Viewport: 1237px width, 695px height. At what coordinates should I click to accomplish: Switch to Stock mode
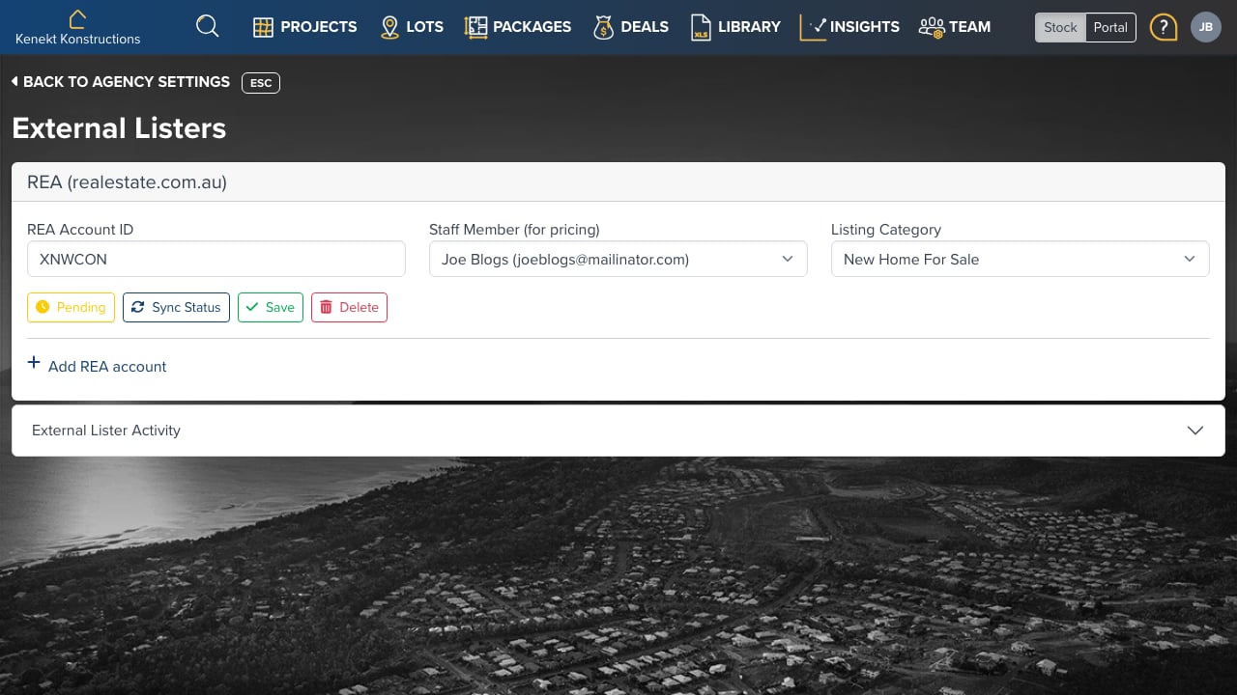tap(1060, 27)
